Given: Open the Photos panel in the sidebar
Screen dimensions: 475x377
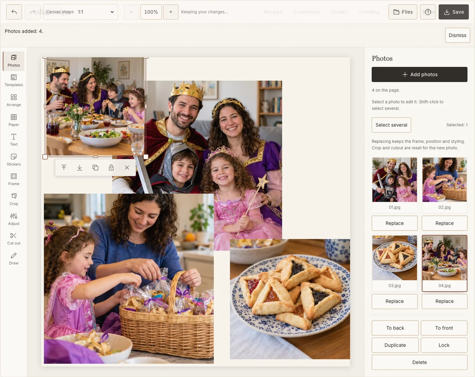Looking at the screenshot, I should pos(14,61).
